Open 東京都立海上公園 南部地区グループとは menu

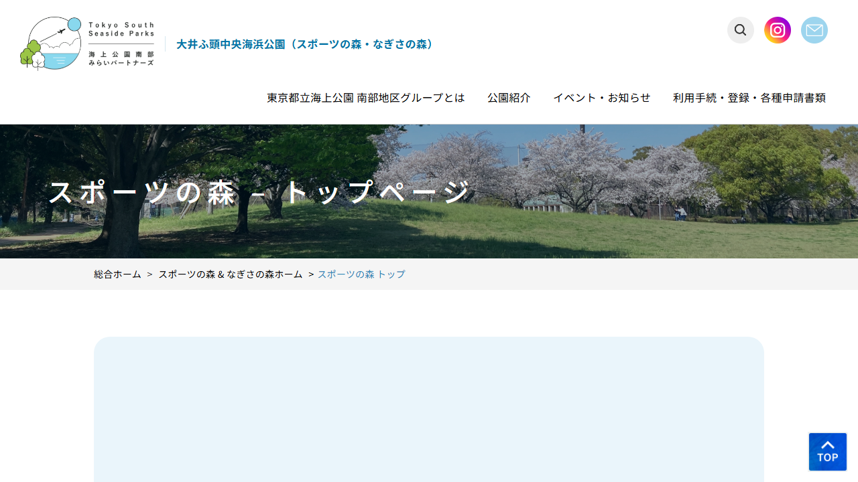[366, 98]
